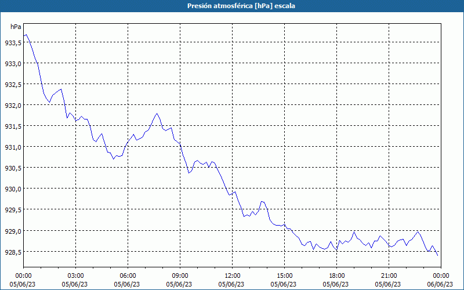Image resolution: width=464 pixels, height=290 pixels.
Task: Click the 931,0 y-axis value
Action: pyautogui.click(x=13, y=147)
